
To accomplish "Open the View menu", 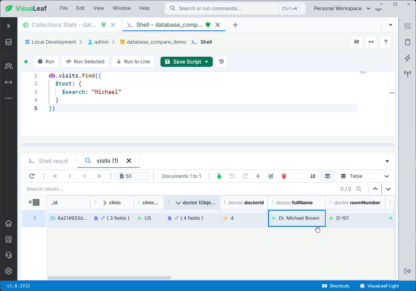I will 99,8.
